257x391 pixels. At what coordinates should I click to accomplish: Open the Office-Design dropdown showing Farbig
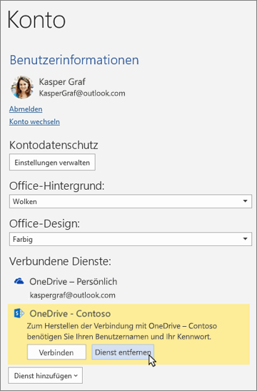(131, 239)
